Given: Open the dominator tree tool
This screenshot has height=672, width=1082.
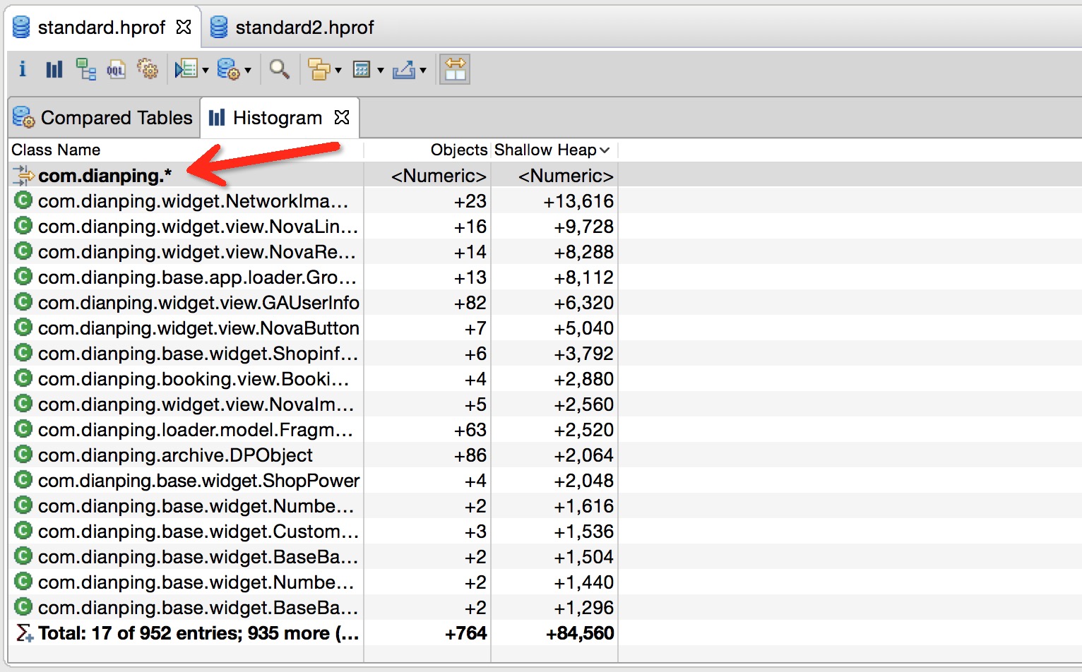Looking at the screenshot, I should coord(85,69).
